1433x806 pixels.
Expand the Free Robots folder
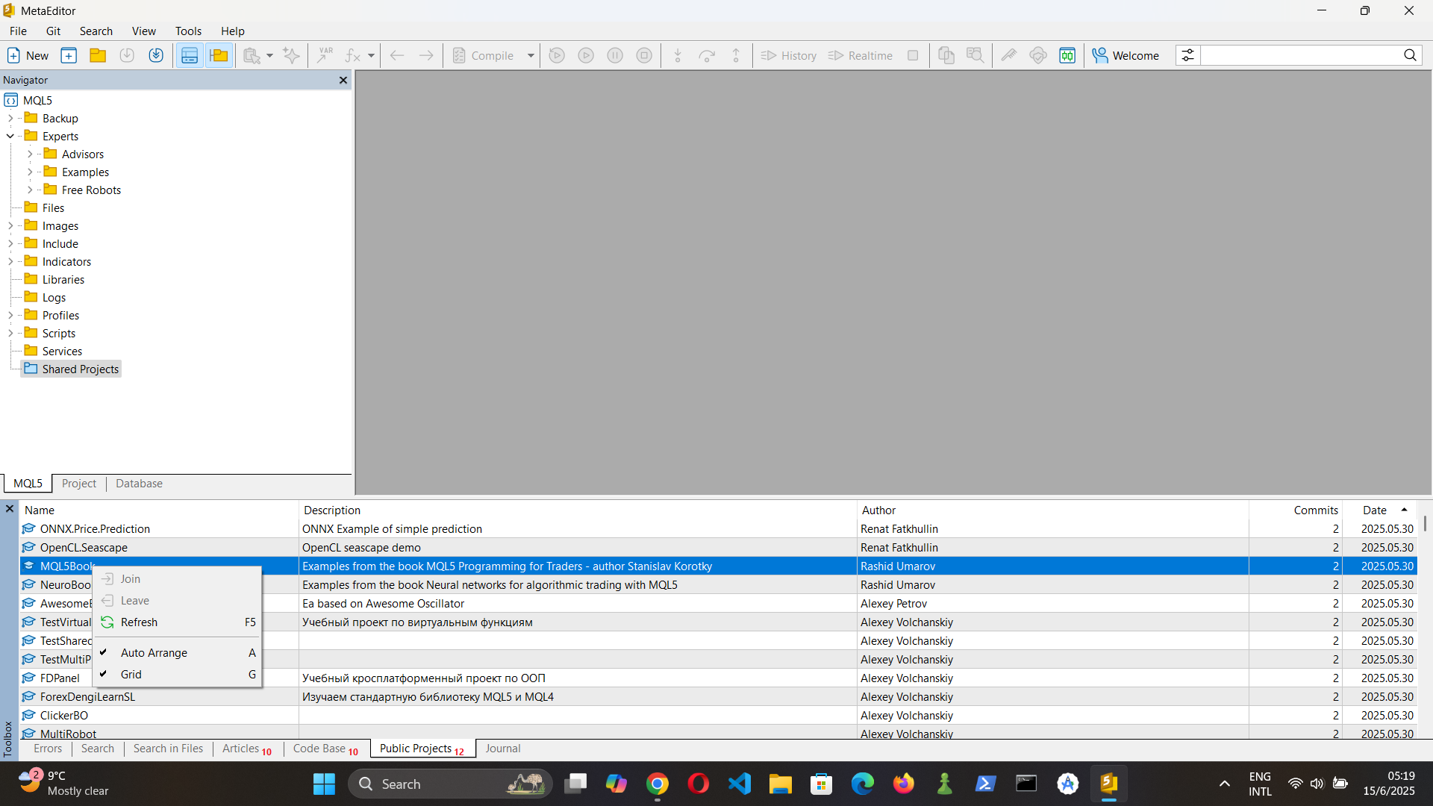(x=30, y=190)
